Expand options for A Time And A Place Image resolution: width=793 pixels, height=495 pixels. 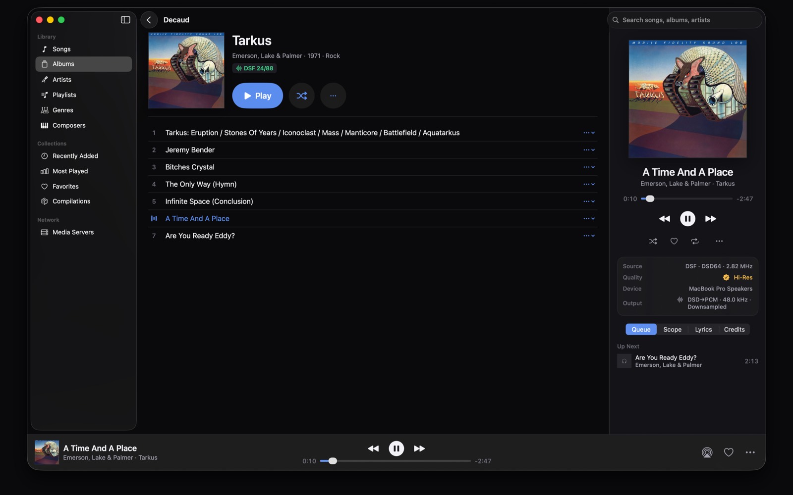coord(589,218)
